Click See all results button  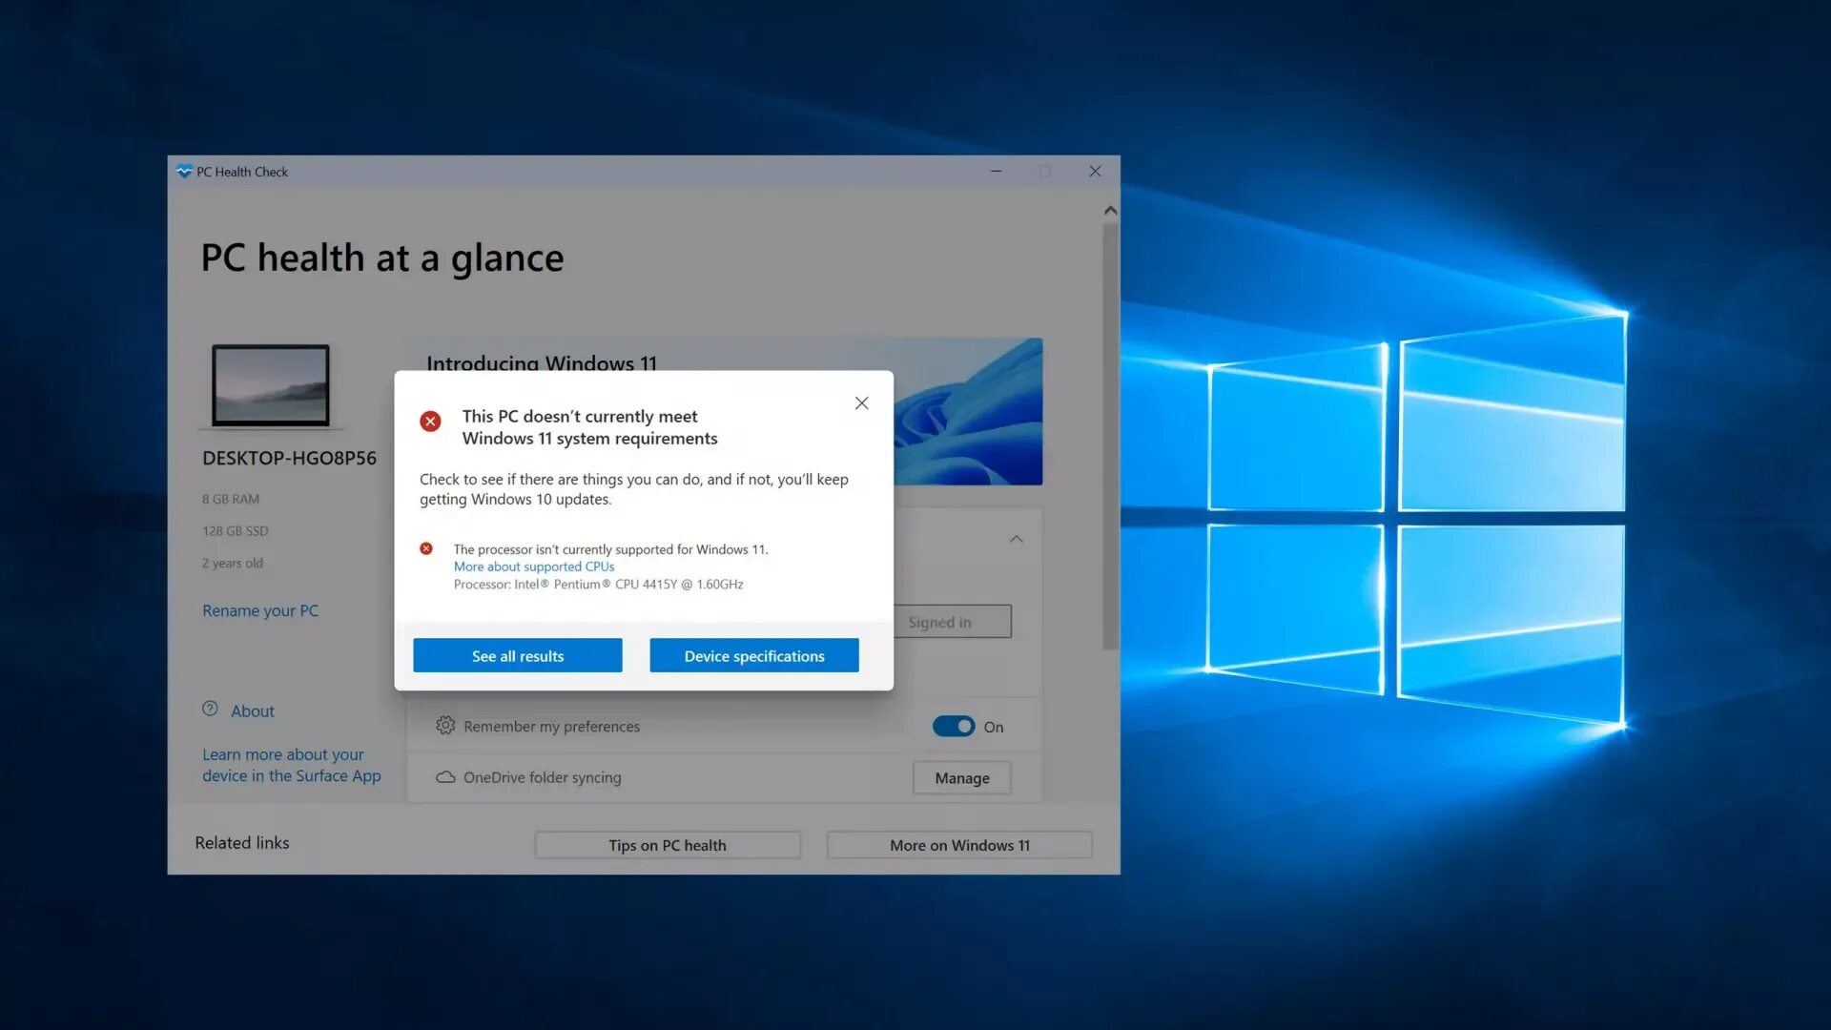click(518, 656)
